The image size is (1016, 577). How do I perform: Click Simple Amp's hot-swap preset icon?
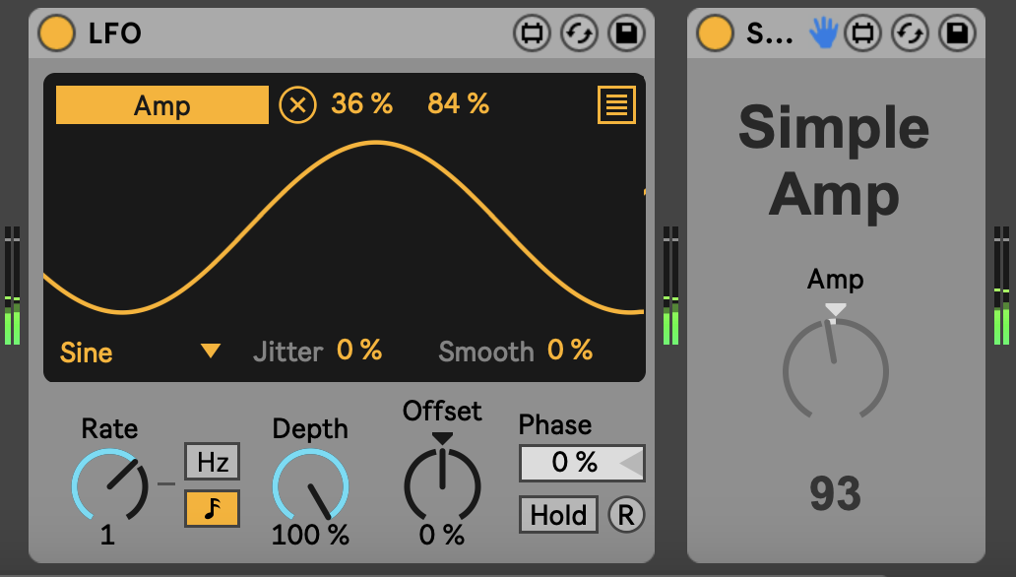(x=910, y=33)
